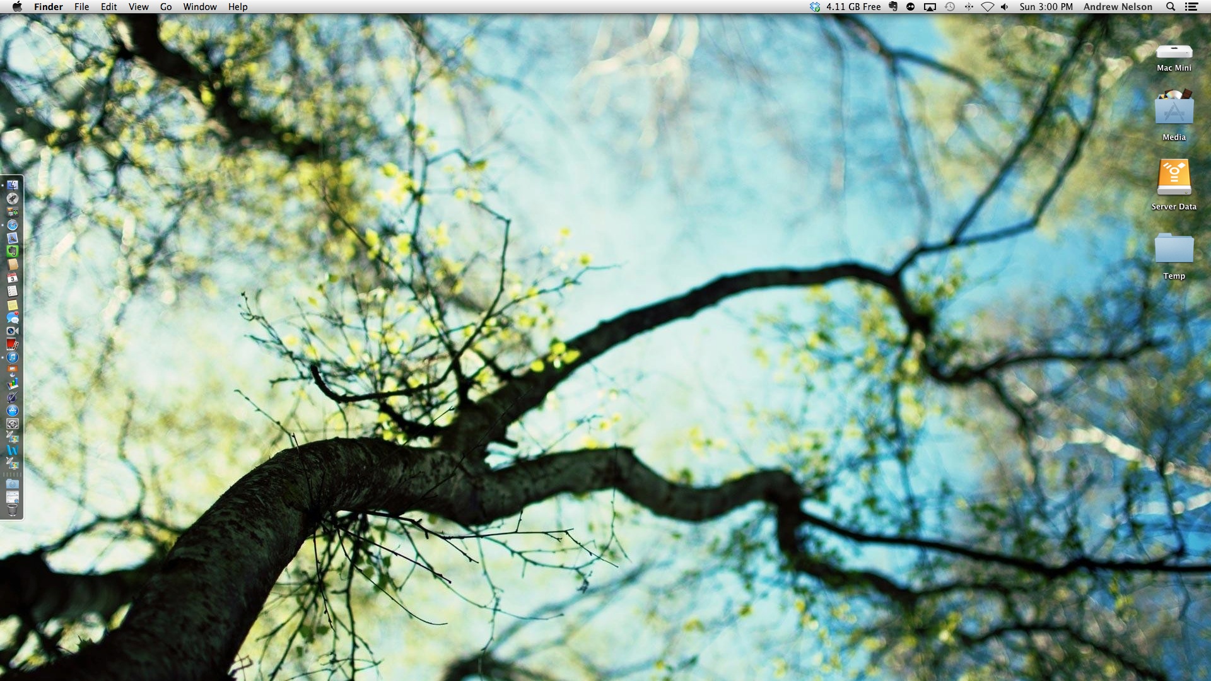Launch Safari compass icon in Dock

(12, 225)
